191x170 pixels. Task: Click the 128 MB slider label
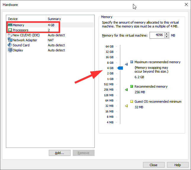click(109, 95)
